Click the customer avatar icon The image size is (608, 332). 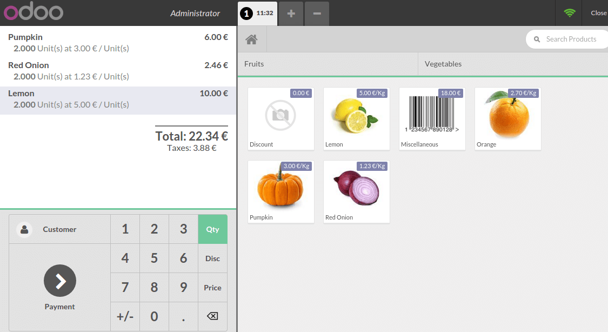point(24,229)
